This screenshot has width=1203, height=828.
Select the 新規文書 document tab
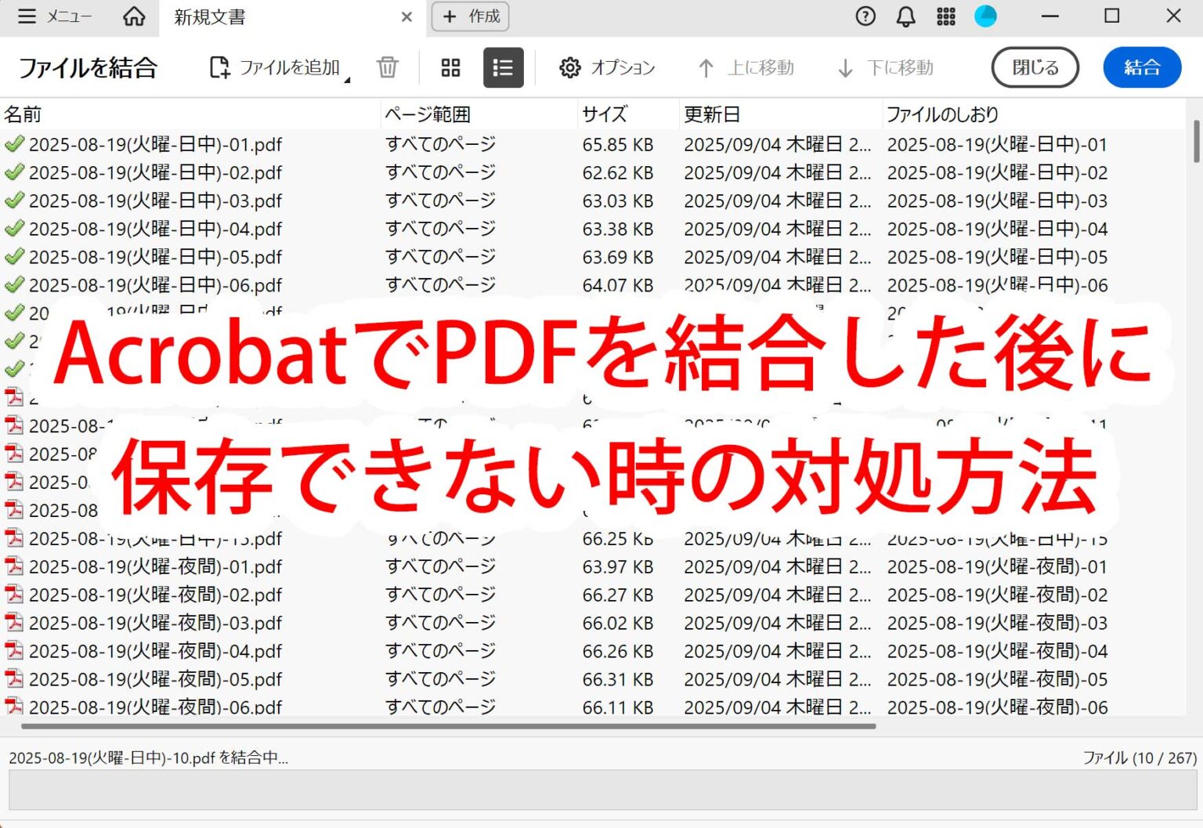pyautogui.click(x=208, y=16)
